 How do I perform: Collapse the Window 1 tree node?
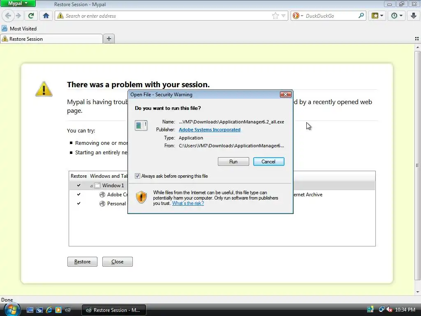coord(91,186)
